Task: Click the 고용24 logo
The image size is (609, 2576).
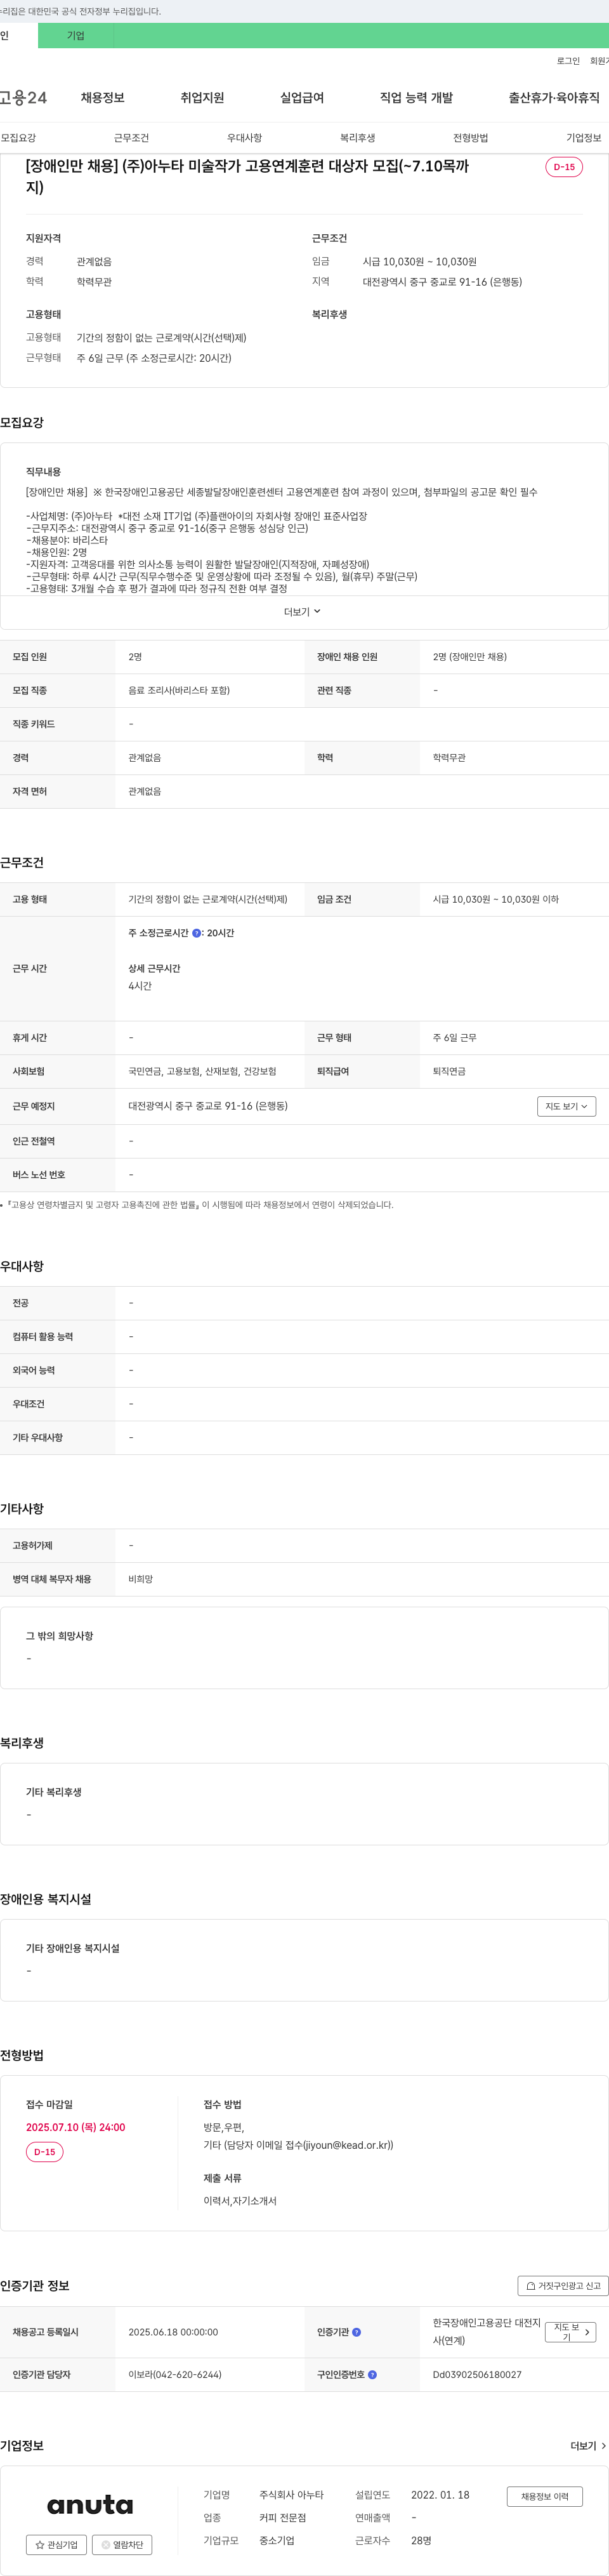Action: pos(23,98)
